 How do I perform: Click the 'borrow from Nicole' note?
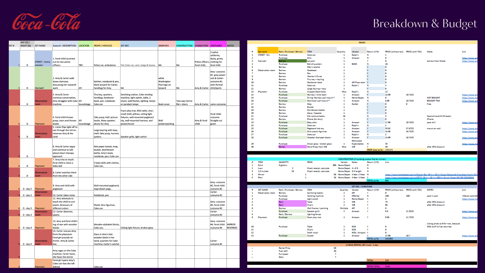[x=436, y=61]
